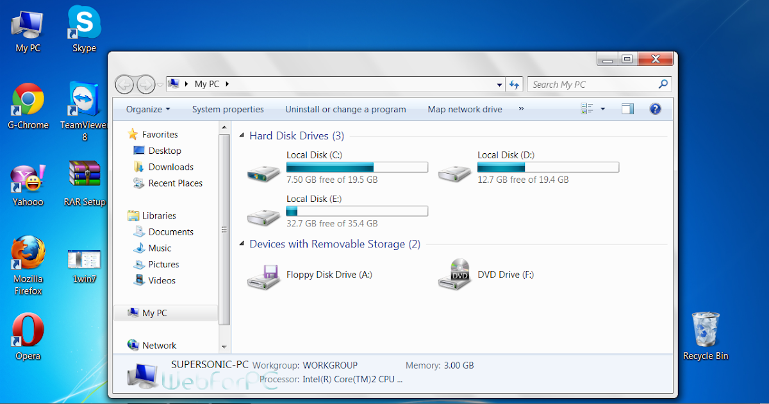Click the search magnifier icon
The width and height of the screenshot is (769, 404).
(x=663, y=84)
